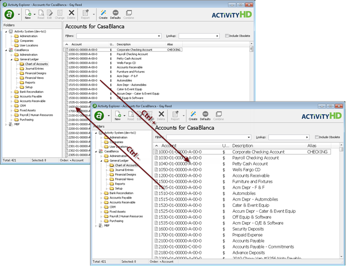Select Purchasing folder in back window tree
Viewport: 346px width, 266px height.
coord(24,120)
